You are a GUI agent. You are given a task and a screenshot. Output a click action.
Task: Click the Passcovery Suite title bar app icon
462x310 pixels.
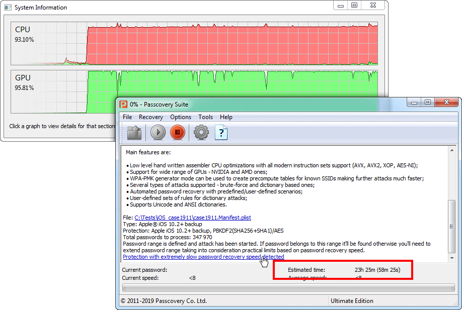pyautogui.click(x=123, y=105)
